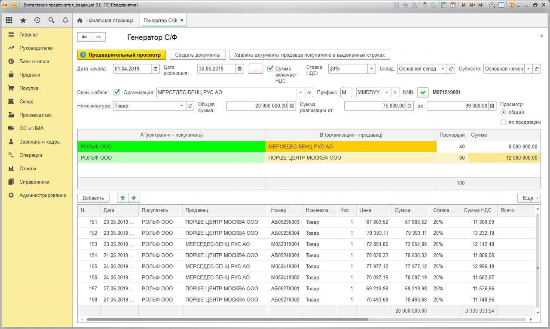Expand the MMDDYY format dropdown
The height and width of the screenshot is (329, 550).
click(387, 92)
